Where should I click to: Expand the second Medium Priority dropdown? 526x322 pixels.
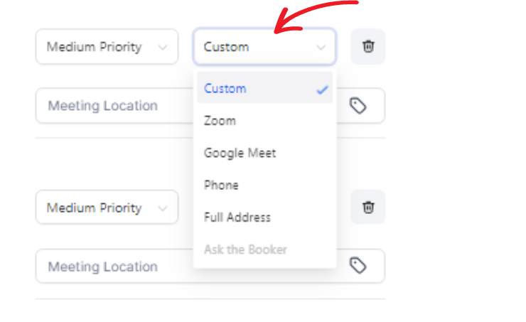(107, 207)
